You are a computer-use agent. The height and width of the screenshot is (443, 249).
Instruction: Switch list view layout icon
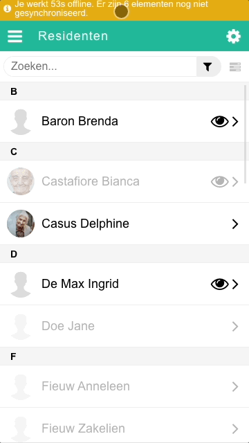(235, 67)
